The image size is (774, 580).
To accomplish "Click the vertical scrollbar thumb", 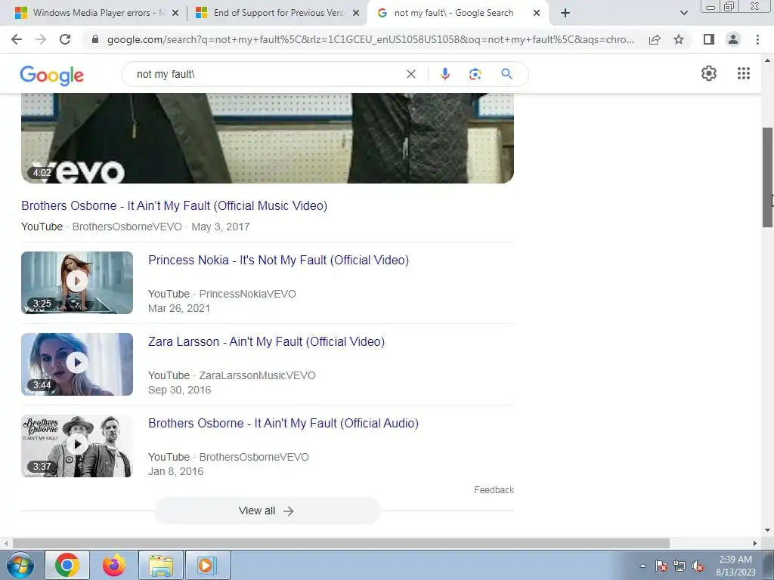I will click(767, 177).
